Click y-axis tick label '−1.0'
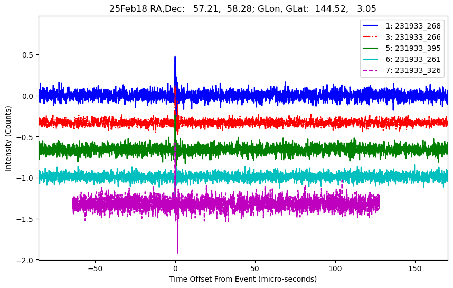This screenshot has height=288, width=453. [25, 178]
